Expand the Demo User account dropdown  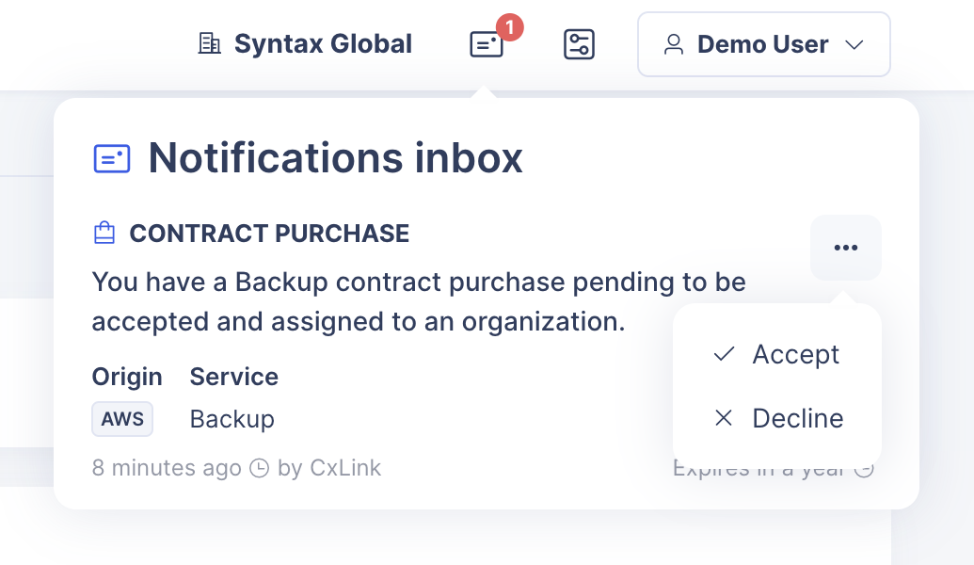coord(763,44)
